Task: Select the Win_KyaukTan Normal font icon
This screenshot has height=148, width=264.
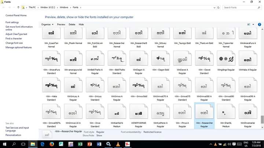Action: pos(51,33)
